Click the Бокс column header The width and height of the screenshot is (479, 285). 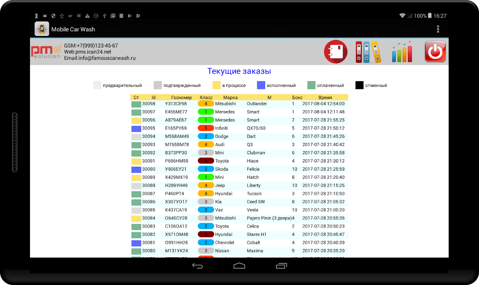(x=297, y=98)
